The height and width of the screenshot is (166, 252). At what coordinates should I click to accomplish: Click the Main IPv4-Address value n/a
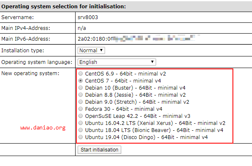click(x=82, y=28)
